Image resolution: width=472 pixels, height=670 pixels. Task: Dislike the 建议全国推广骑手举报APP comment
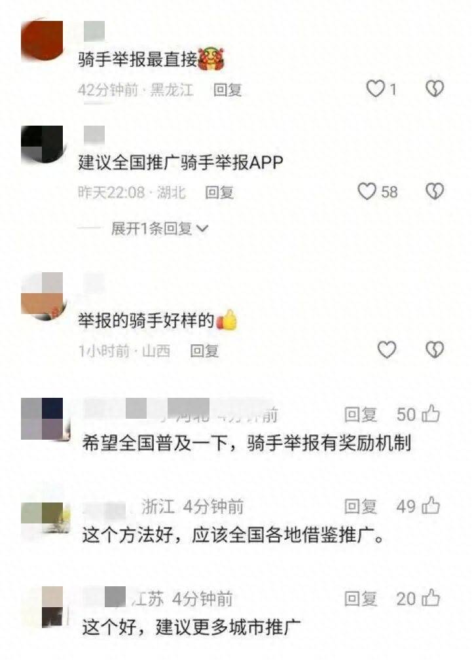(435, 192)
